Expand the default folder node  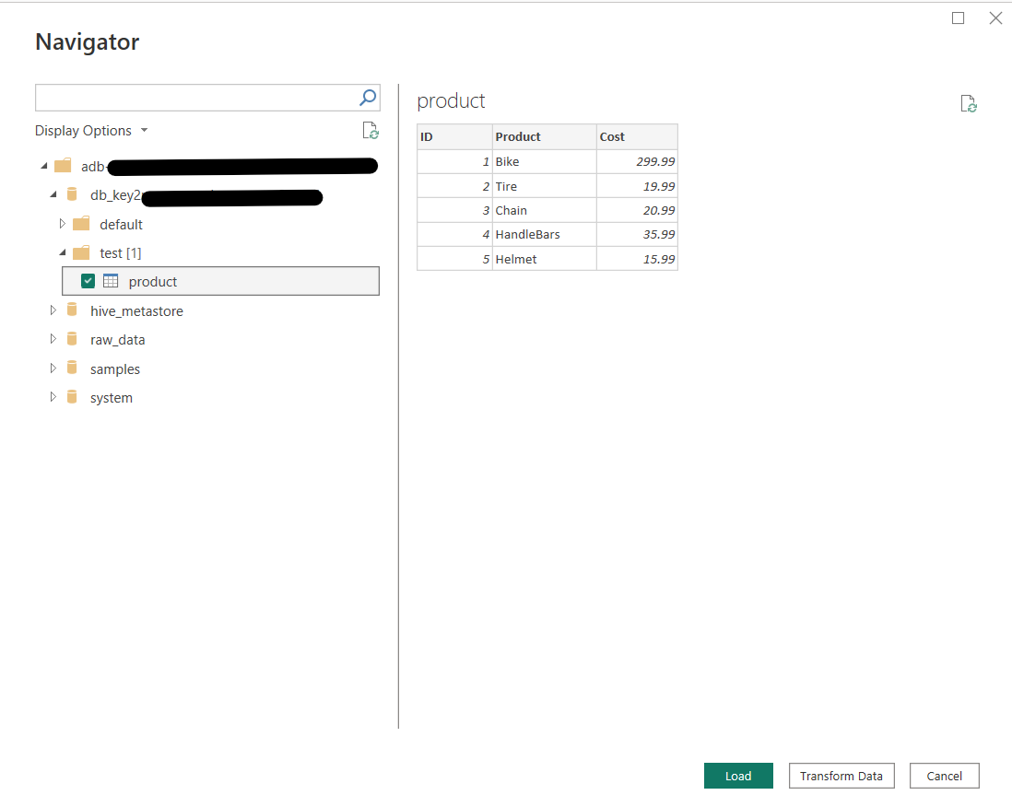click(63, 224)
